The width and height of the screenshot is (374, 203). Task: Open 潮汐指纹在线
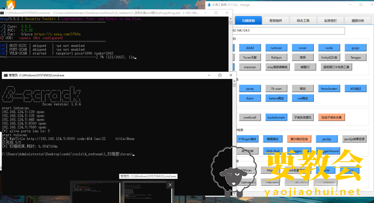click(x=299, y=139)
